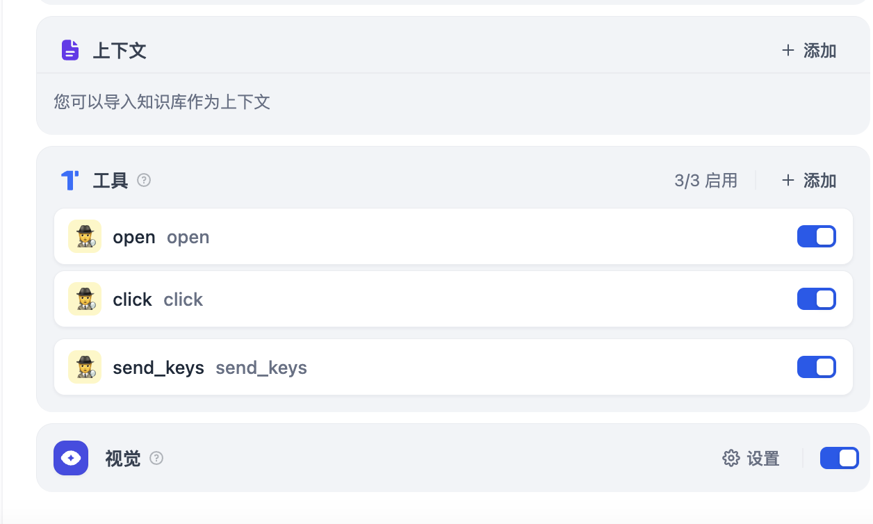Add a knowledge base via 上下文 添加

809,51
